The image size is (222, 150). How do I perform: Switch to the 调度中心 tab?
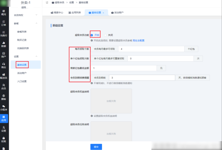(57, 13)
